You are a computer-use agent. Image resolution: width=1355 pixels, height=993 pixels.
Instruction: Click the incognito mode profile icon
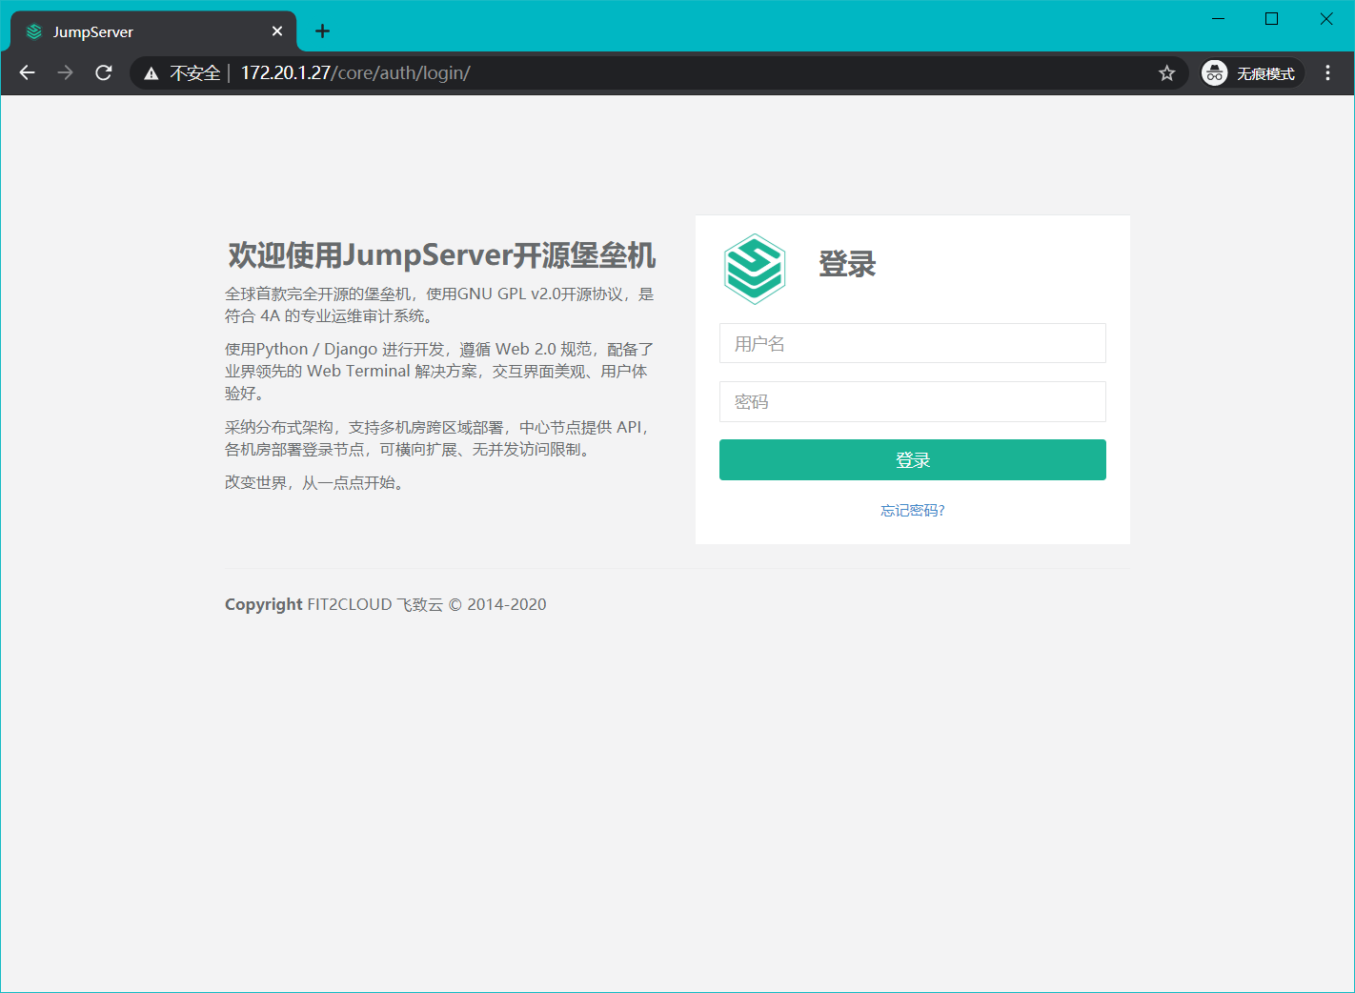[1214, 73]
